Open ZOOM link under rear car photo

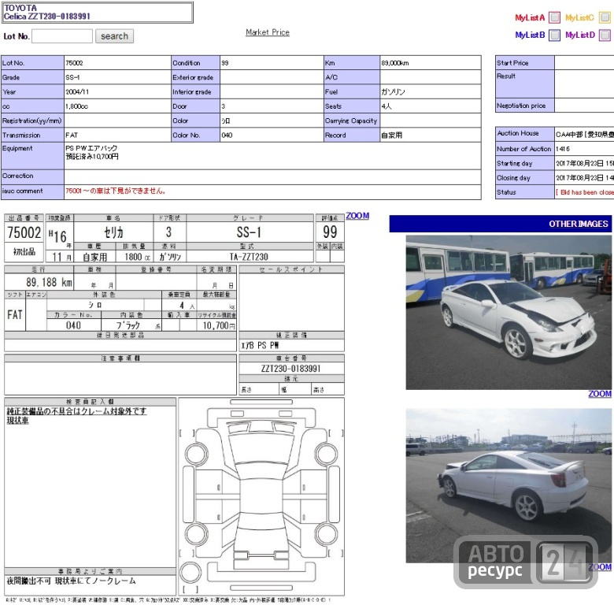click(600, 567)
